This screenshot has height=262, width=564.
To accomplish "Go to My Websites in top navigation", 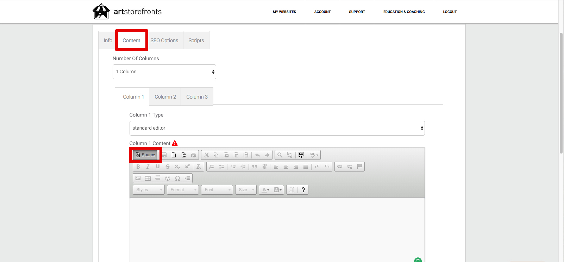I will (284, 12).
